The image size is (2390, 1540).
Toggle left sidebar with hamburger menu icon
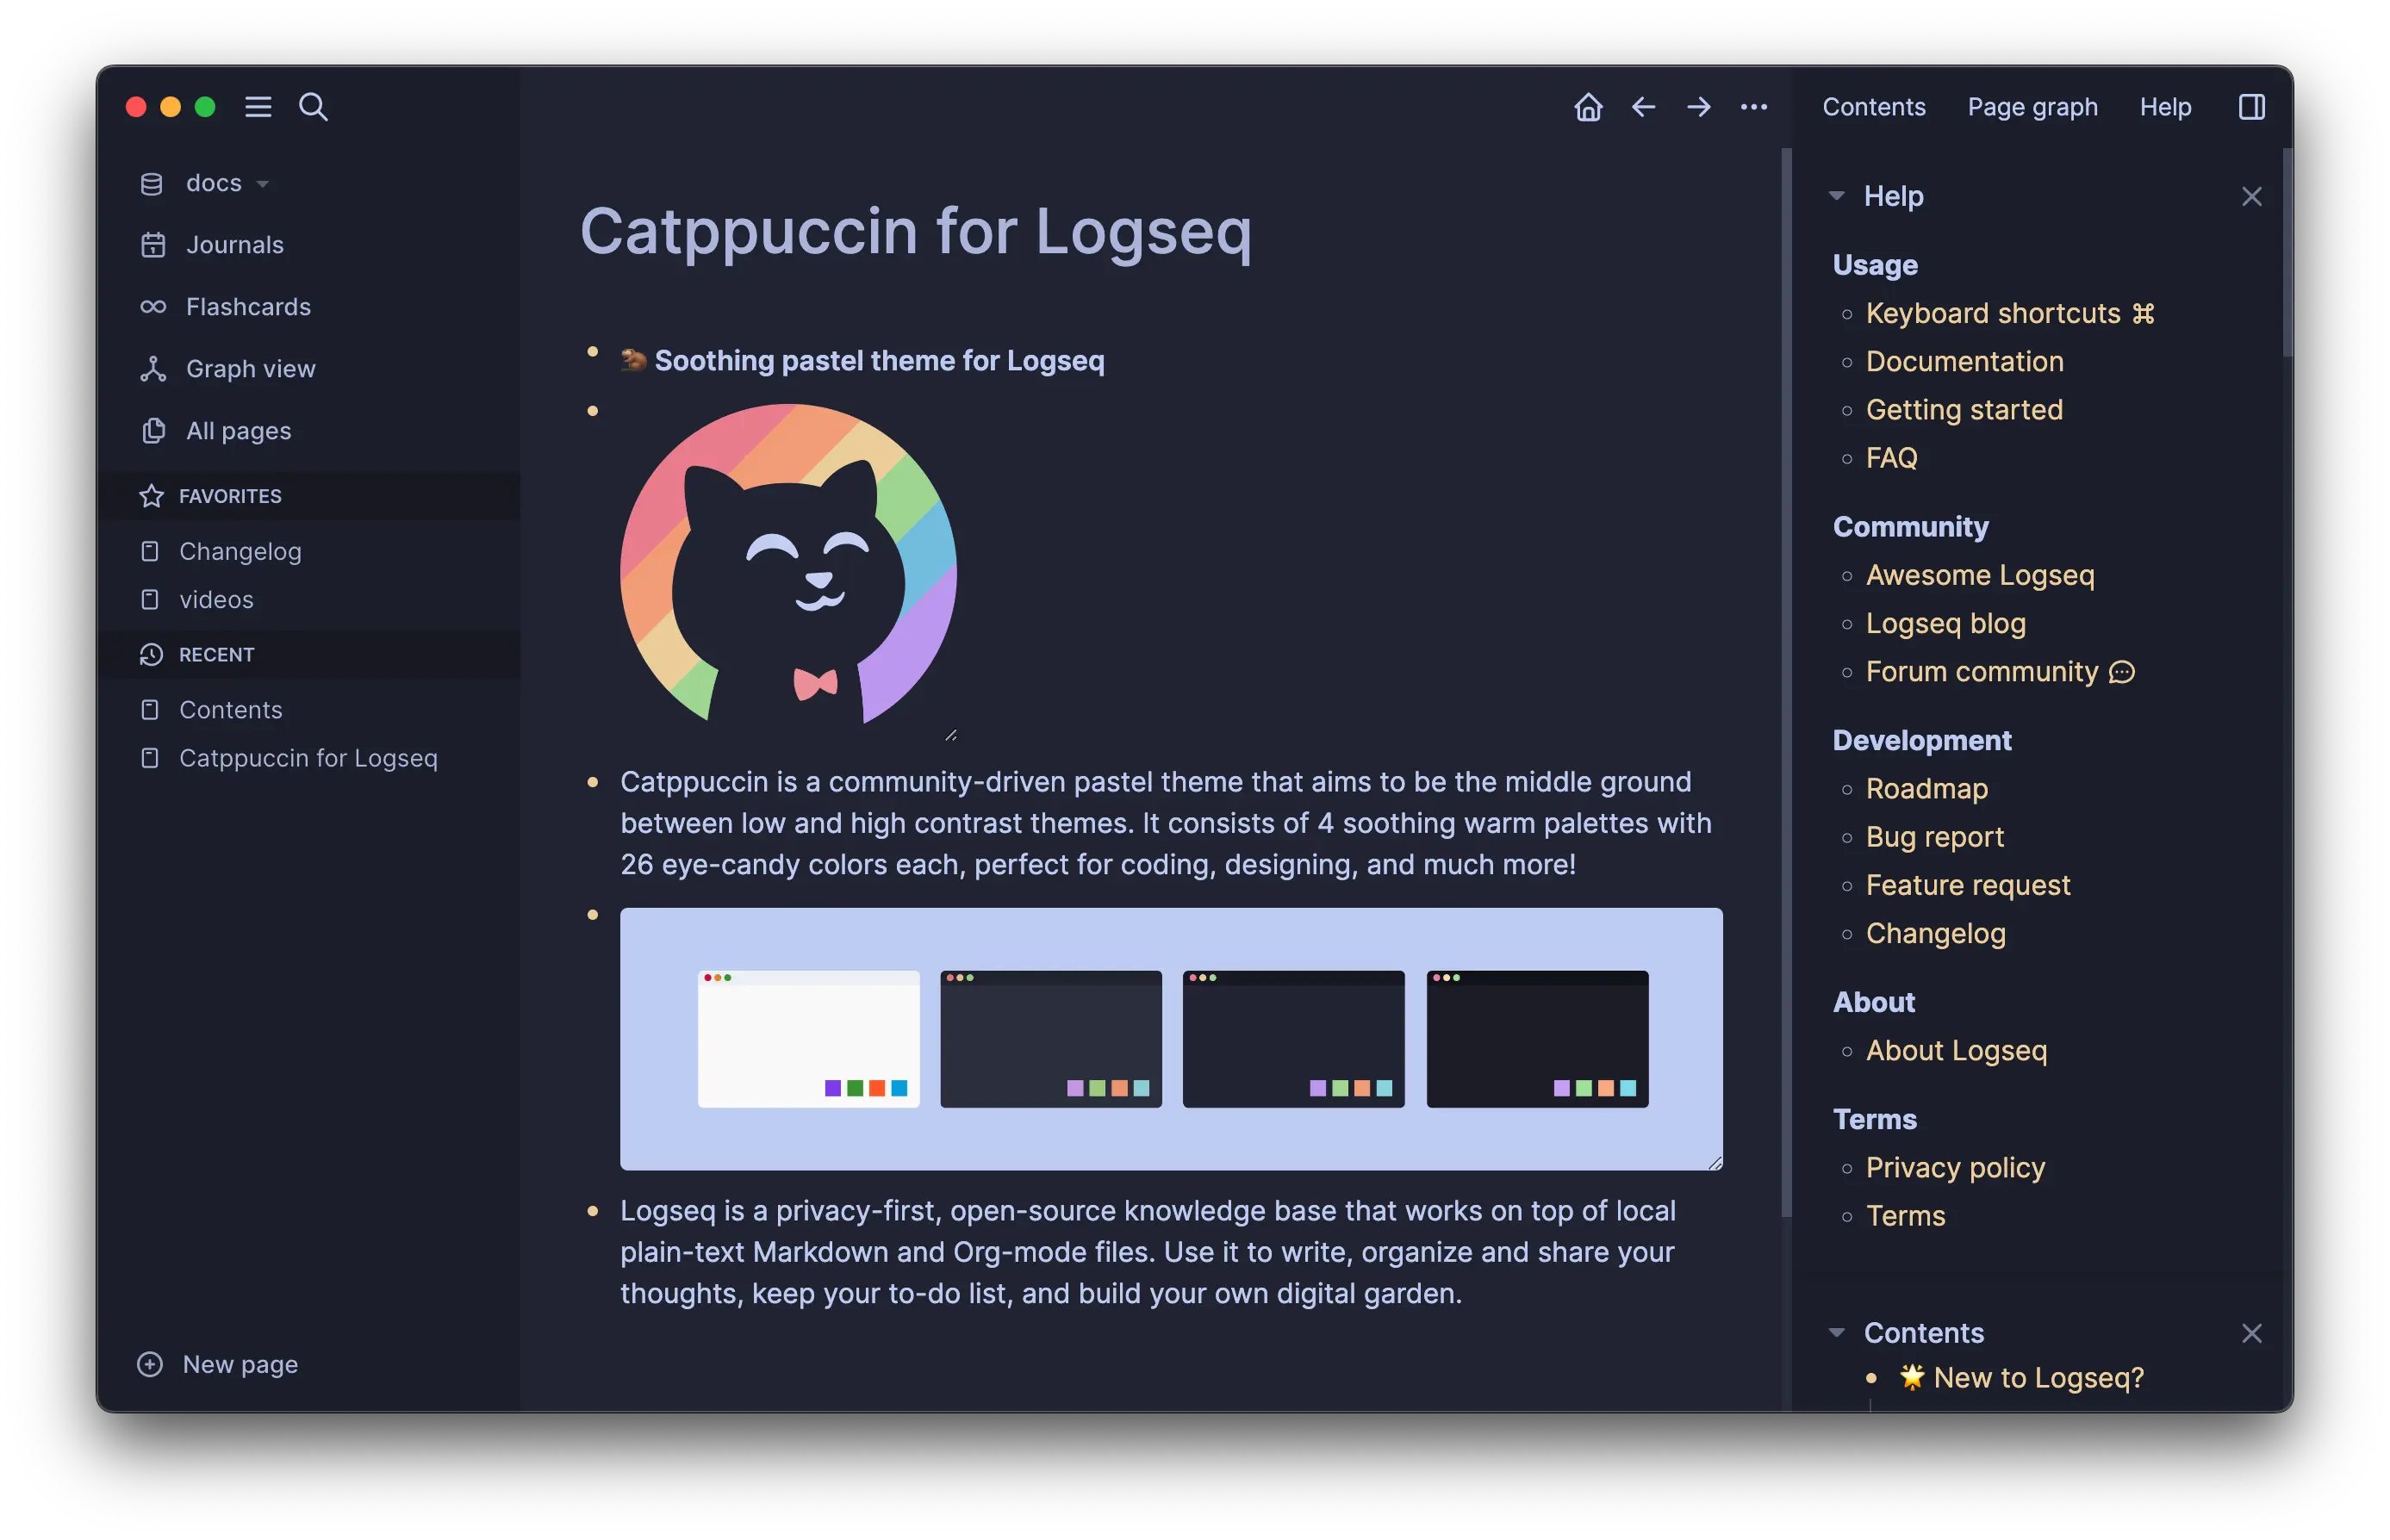click(258, 107)
